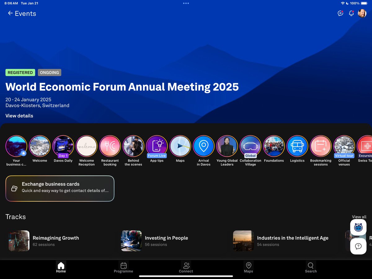The width and height of the screenshot is (372, 279).
Task: Open the Restaurant booking story
Action: click(110, 146)
